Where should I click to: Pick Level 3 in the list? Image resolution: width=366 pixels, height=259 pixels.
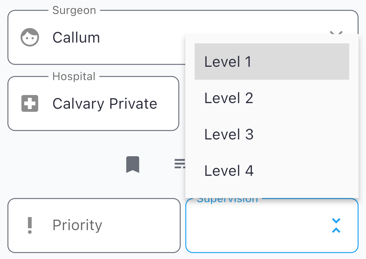pyautogui.click(x=272, y=134)
